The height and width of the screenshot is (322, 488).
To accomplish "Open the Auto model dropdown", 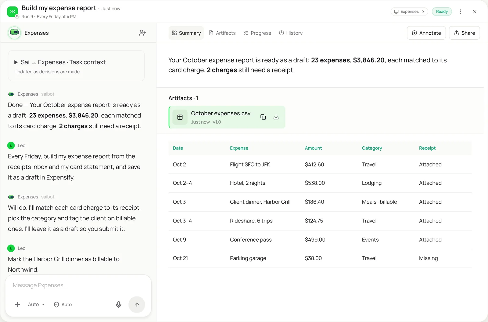I will [x=36, y=304].
